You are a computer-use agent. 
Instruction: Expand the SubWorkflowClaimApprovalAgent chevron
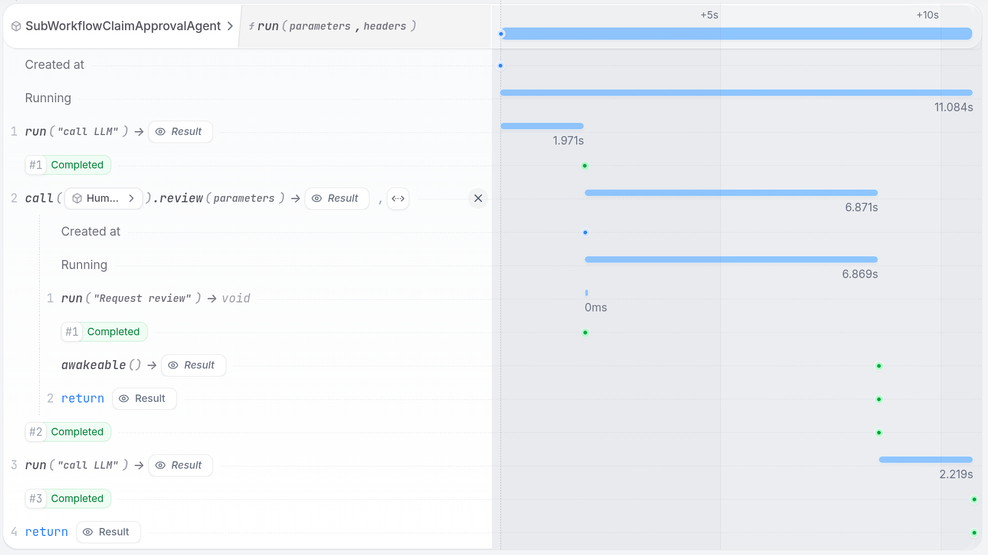tap(230, 26)
